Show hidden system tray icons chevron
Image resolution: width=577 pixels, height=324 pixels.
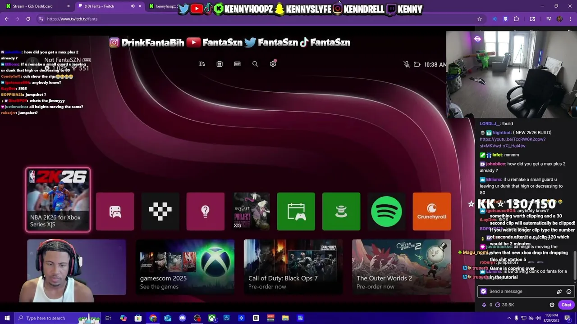click(509, 318)
